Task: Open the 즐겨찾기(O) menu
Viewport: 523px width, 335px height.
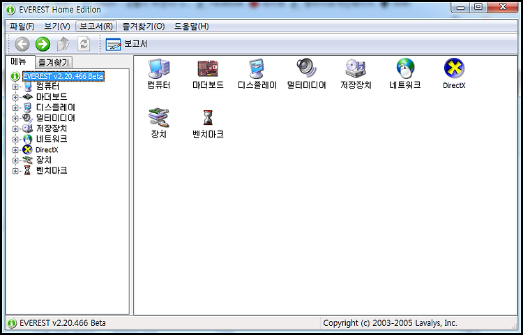Action: tap(144, 27)
